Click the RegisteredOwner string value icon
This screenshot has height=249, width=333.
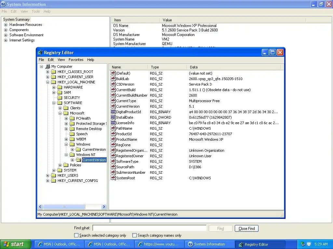[113, 156]
